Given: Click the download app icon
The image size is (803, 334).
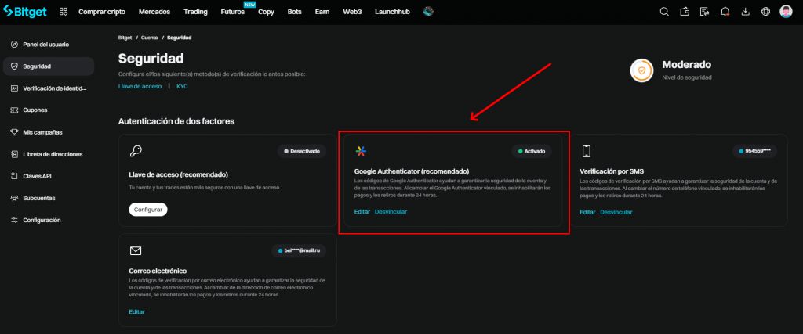Looking at the screenshot, I should tap(746, 12).
